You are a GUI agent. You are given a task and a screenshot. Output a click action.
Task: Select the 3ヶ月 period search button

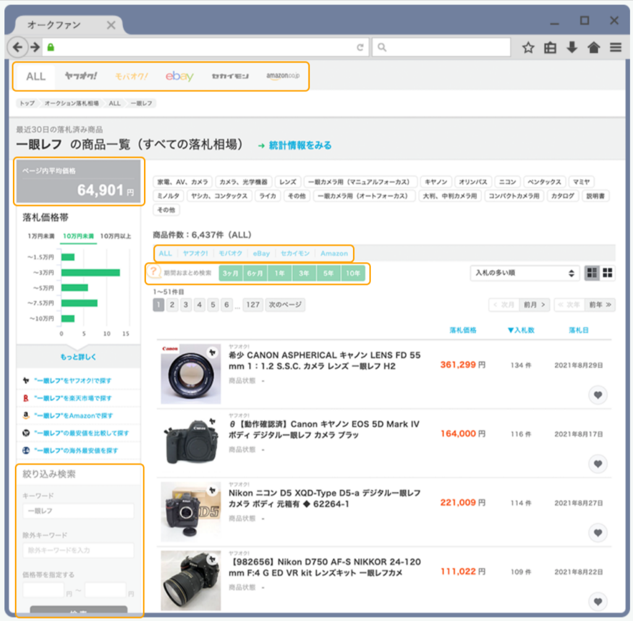click(231, 272)
